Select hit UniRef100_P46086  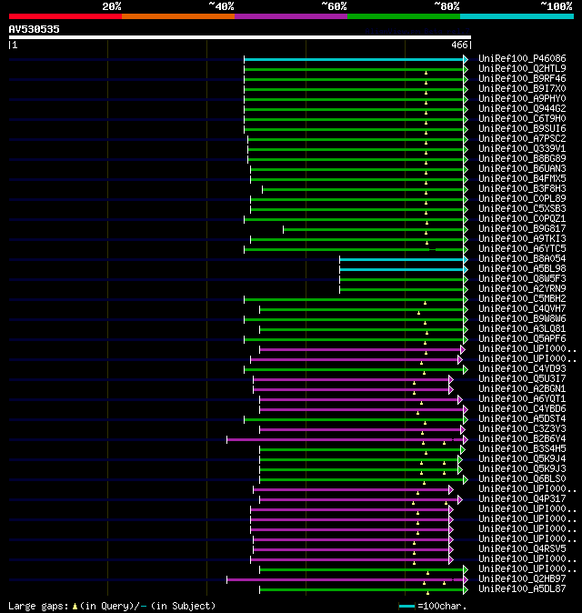[x=522, y=58]
